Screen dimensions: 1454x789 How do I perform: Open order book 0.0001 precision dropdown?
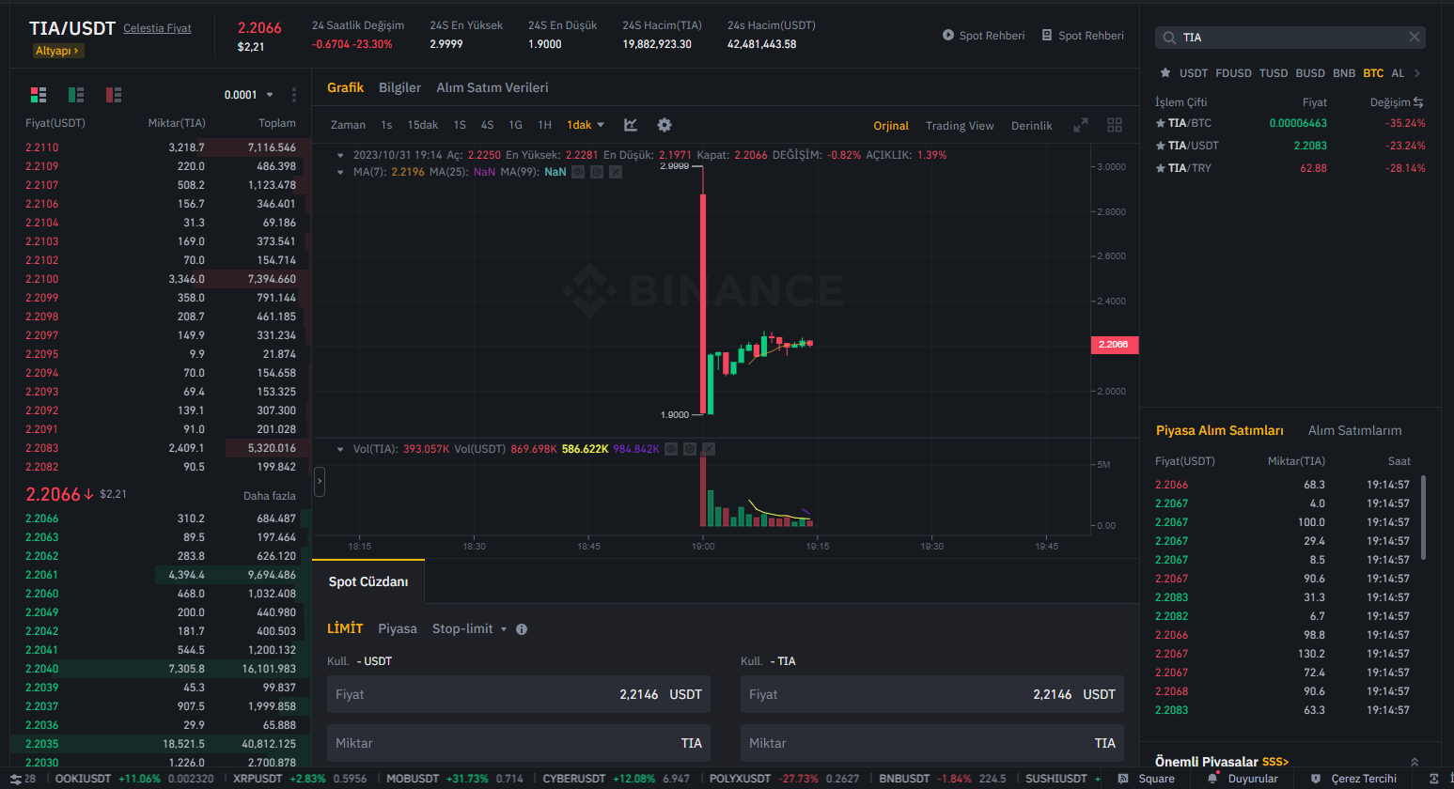coord(249,95)
